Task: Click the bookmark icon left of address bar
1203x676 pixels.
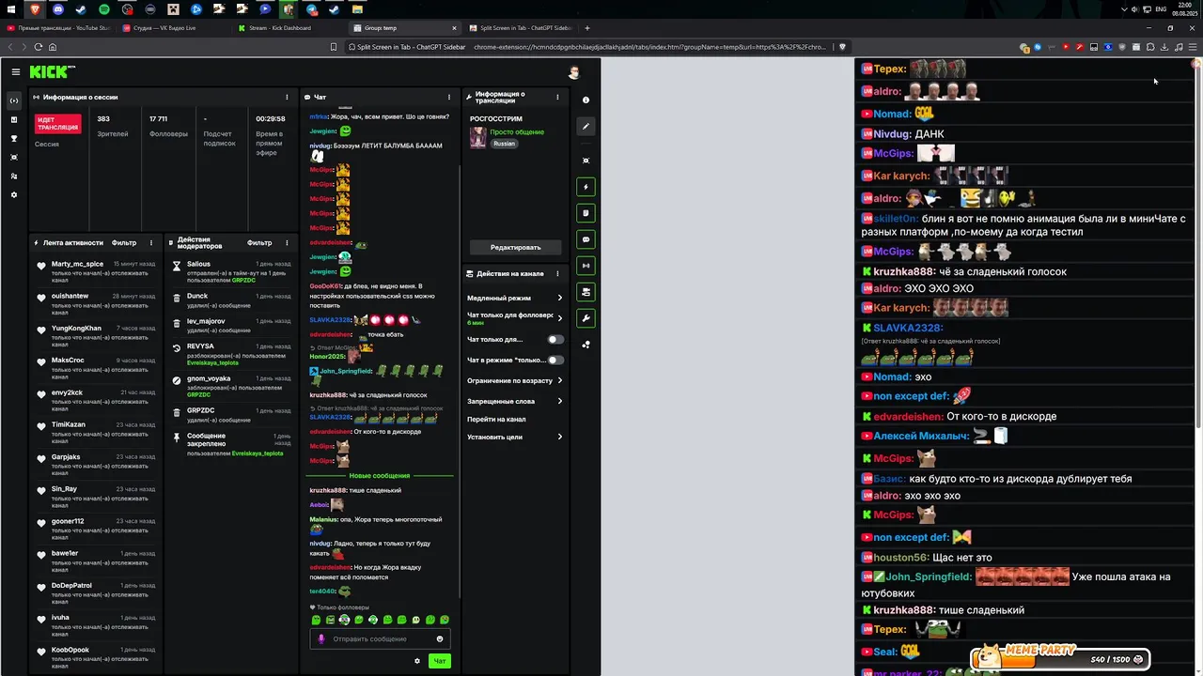Action: (x=334, y=47)
